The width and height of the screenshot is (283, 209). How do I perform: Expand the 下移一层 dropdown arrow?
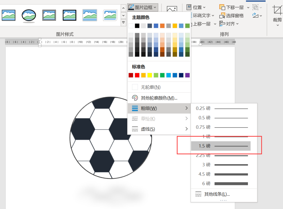click(x=248, y=7)
